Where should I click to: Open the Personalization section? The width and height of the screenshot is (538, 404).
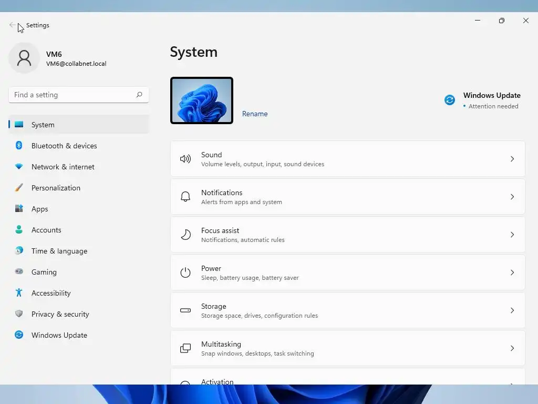click(79, 188)
